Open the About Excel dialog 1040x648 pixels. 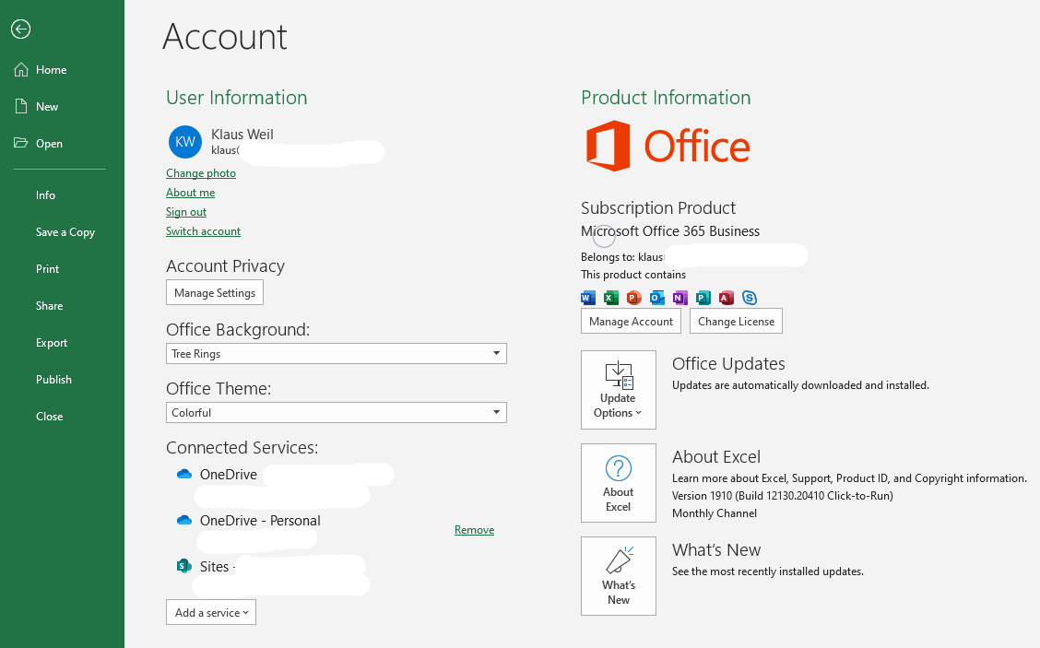click(618, 483)
